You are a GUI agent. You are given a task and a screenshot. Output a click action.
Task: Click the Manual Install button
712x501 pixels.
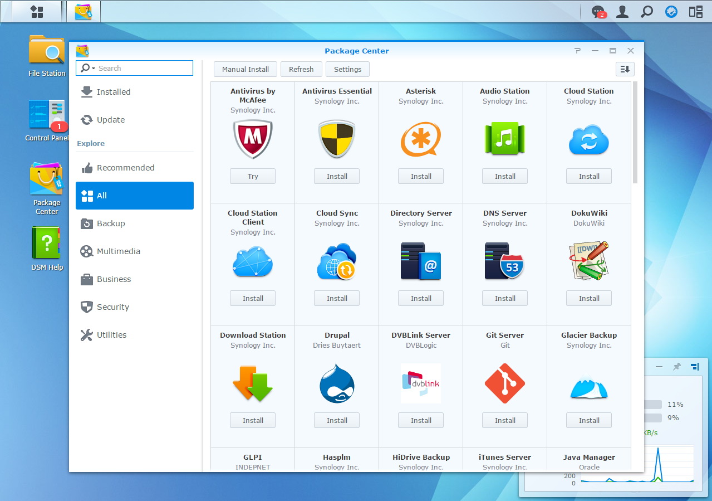pyautogui.click(x=245, y=69)
